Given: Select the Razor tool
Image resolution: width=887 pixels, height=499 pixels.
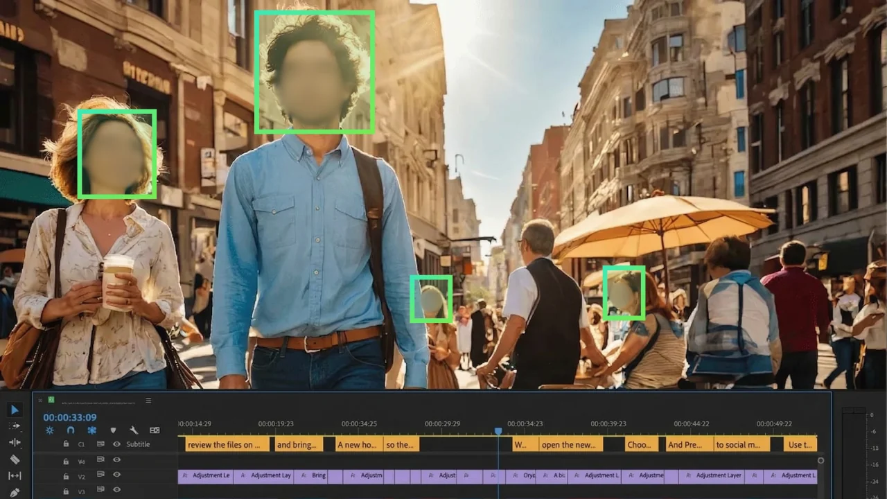Looking at the screenshot, I should point(15,459).
